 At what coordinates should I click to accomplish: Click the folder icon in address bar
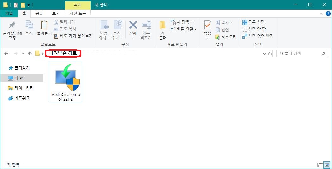point(38,54)
